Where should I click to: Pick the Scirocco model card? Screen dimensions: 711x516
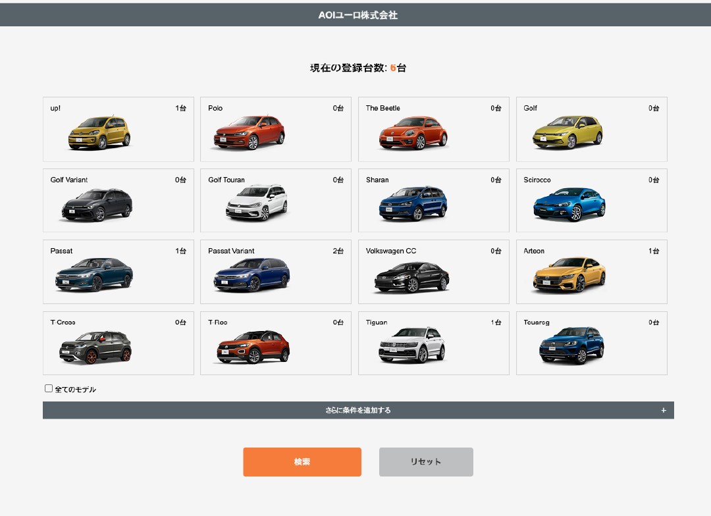point(591,201)
